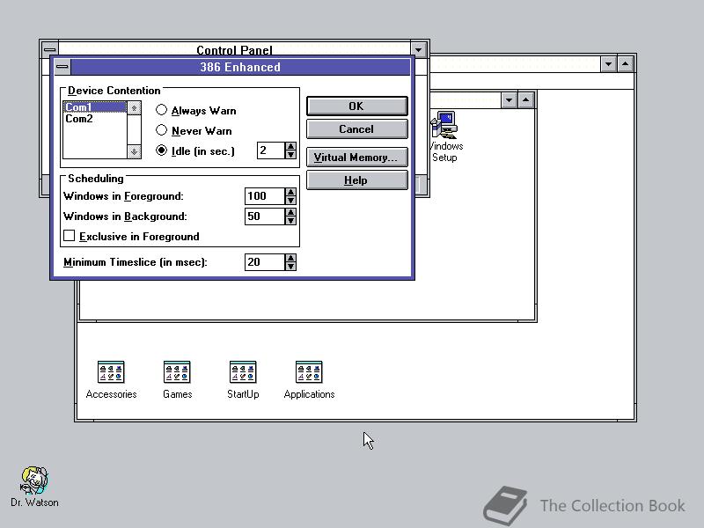The image size is (704, 528).
Task: Maximize the Program Manager window
Action: [x=626, y=64]
